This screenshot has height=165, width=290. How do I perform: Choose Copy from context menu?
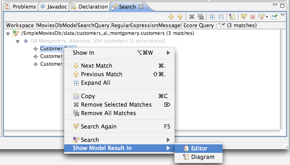click(119, 96)
